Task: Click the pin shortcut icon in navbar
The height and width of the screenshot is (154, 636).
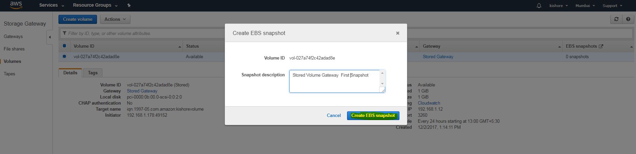Action: click(129, 5)
